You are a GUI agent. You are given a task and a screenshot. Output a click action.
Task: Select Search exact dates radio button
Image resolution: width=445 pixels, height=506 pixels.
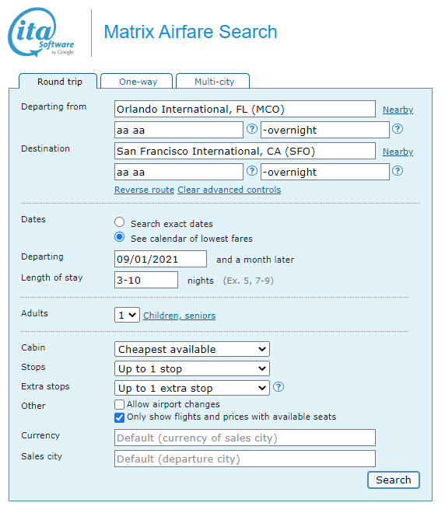120,222
